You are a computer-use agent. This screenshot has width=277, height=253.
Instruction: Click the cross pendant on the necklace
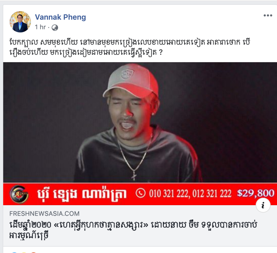(134, 175)
